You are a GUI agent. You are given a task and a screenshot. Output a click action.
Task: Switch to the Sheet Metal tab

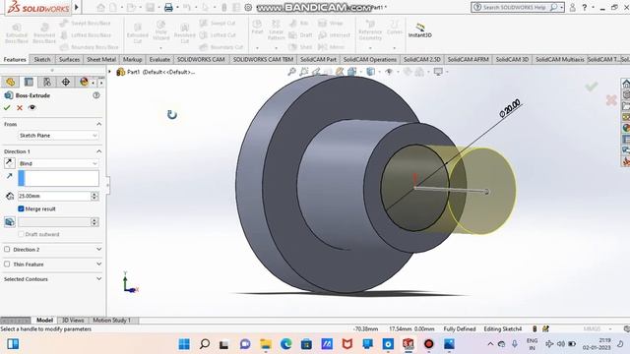[101, 59]
